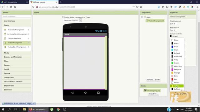Expand the Sensors palette section

click(x=17, y=65)
